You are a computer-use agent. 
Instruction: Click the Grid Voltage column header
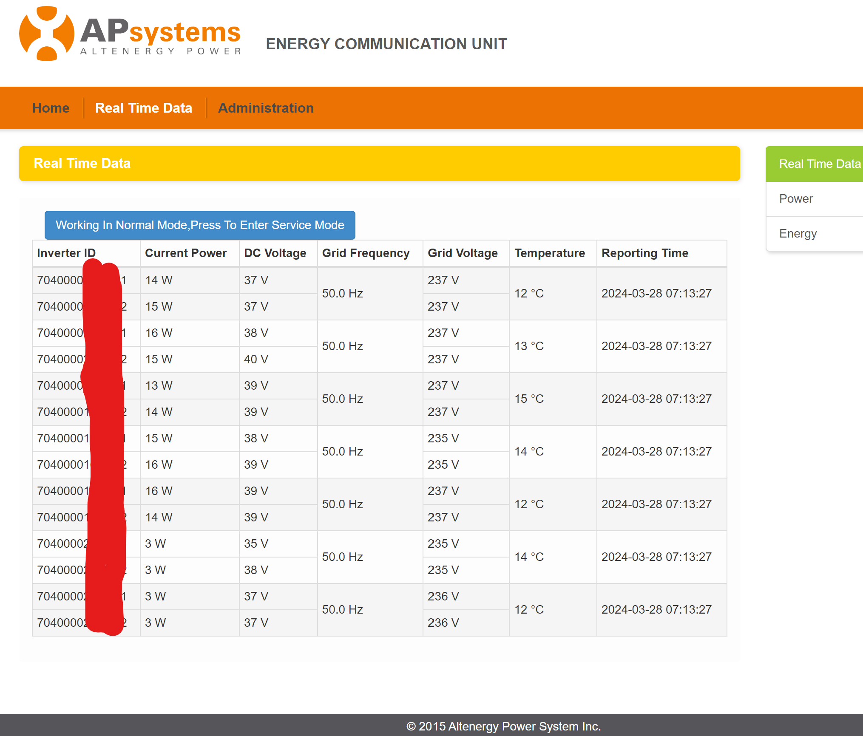(463, 253)
